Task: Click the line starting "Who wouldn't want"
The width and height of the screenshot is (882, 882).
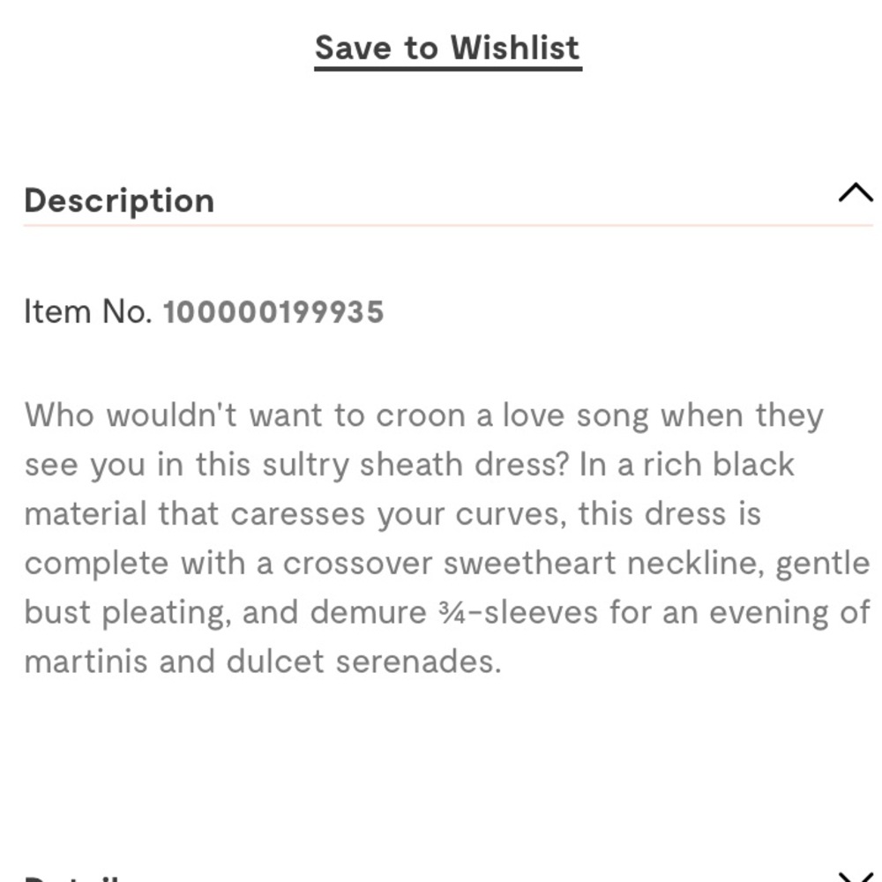Action: click(423, 415)
